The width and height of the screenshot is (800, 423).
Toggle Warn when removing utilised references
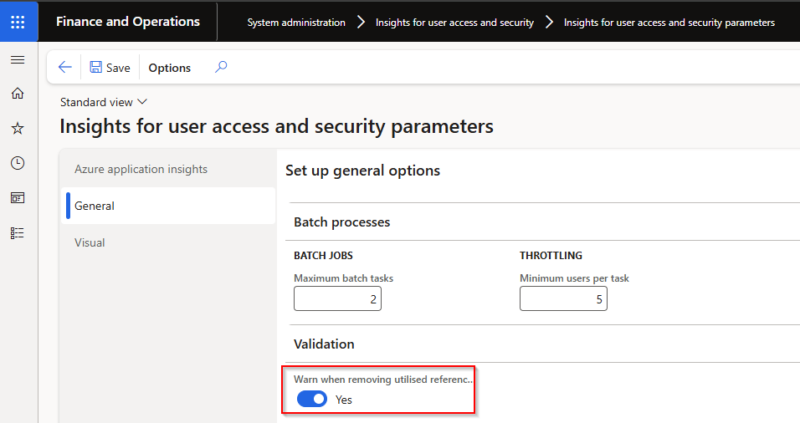(x=312, y=400)
